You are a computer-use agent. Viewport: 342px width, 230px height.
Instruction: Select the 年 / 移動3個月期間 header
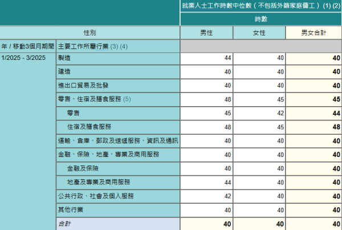(x=28, y=46)
